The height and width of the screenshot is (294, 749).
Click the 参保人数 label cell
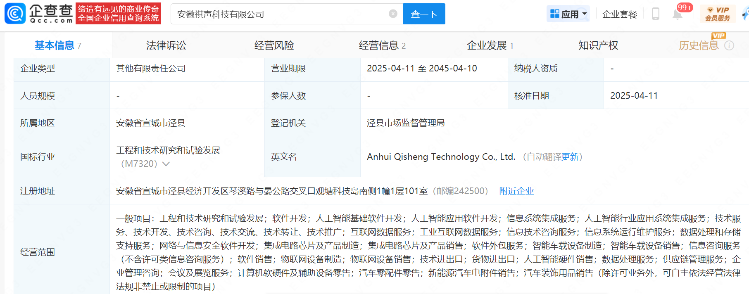(312, 96)
